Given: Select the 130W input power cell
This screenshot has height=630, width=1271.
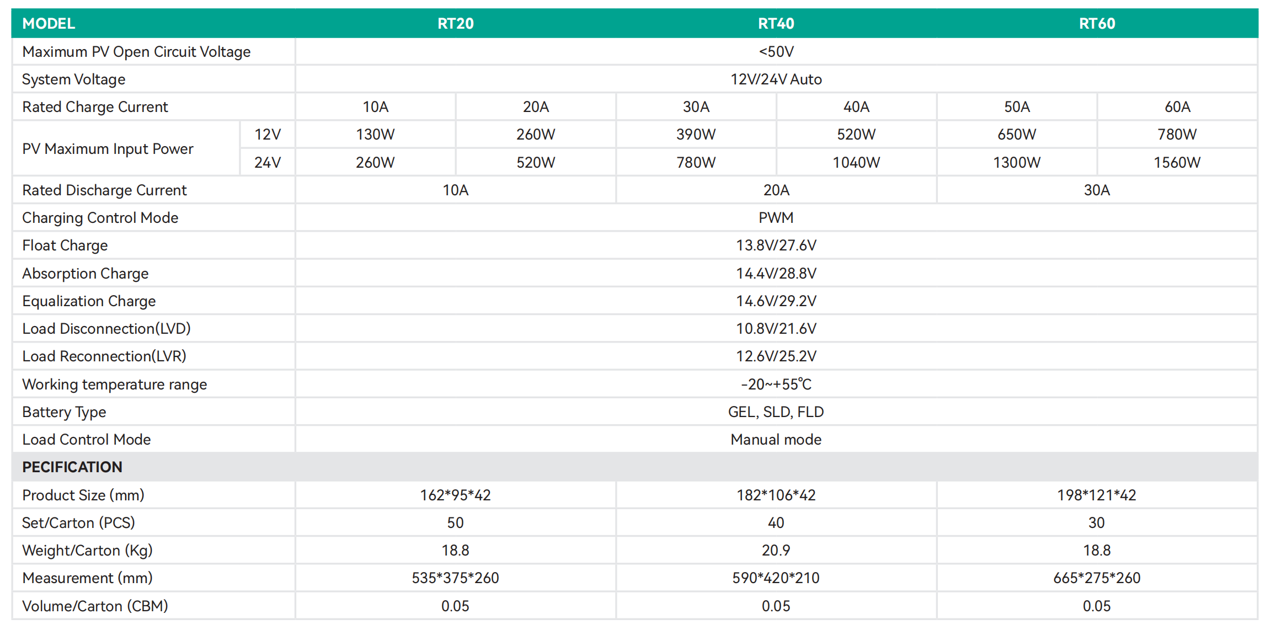Looking at the screenshot, I should tap(375, 135).
